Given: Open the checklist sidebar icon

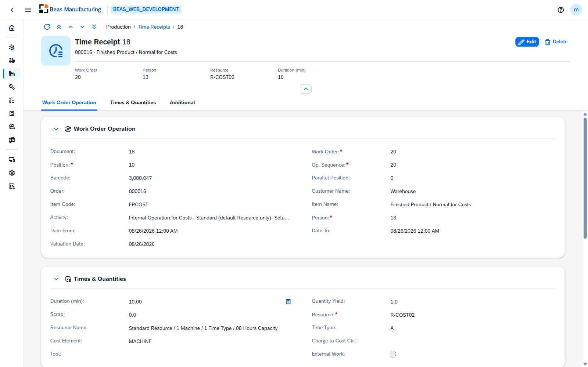Looking at the screenshot, I should click(12, 100).
